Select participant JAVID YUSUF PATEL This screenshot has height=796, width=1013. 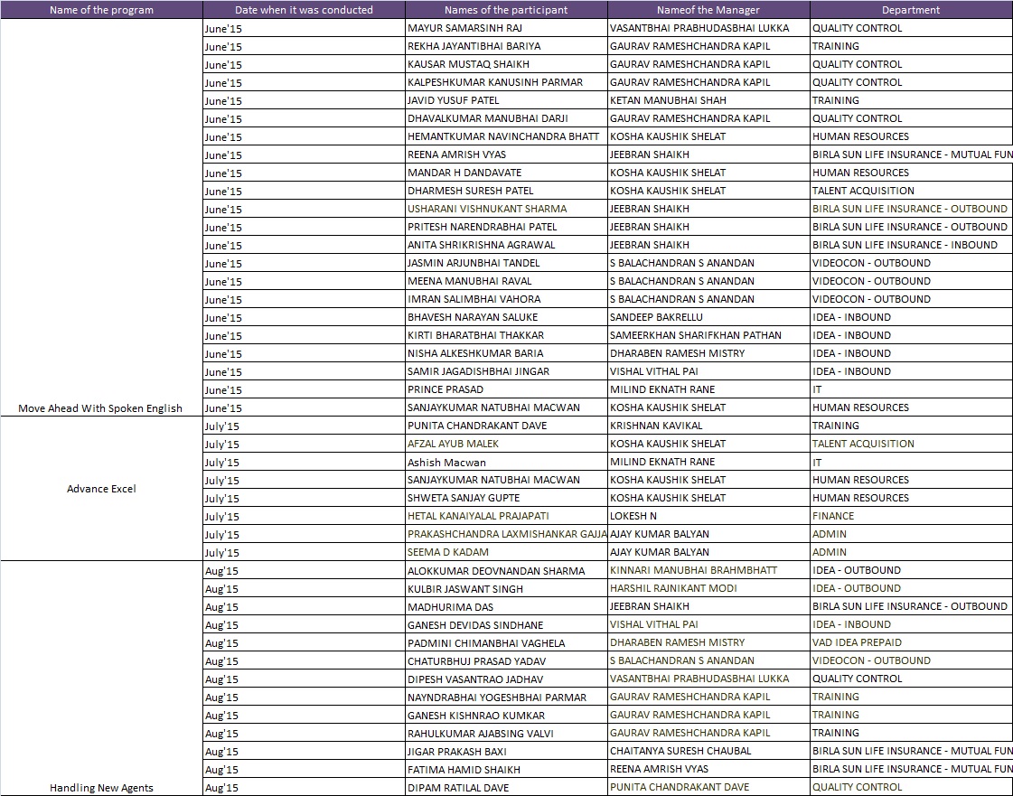[506, 100]
